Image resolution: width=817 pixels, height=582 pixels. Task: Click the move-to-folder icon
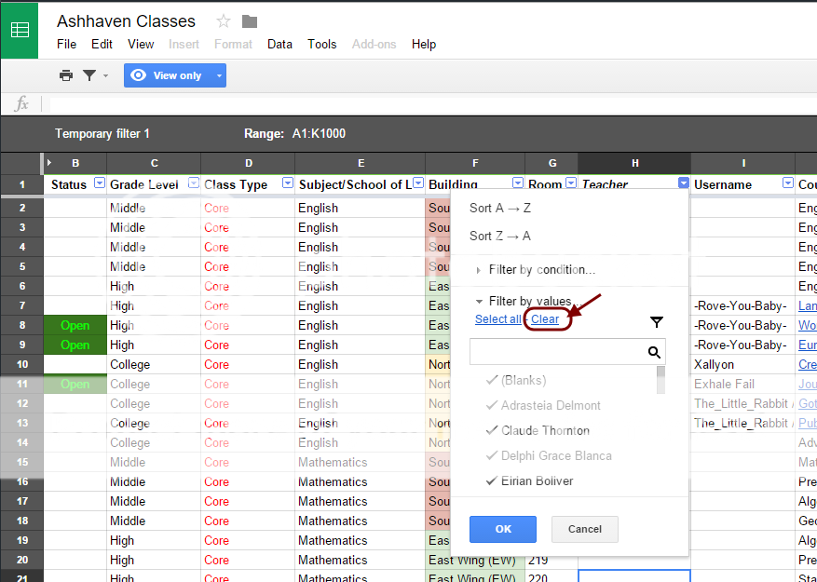coord(250,21)
